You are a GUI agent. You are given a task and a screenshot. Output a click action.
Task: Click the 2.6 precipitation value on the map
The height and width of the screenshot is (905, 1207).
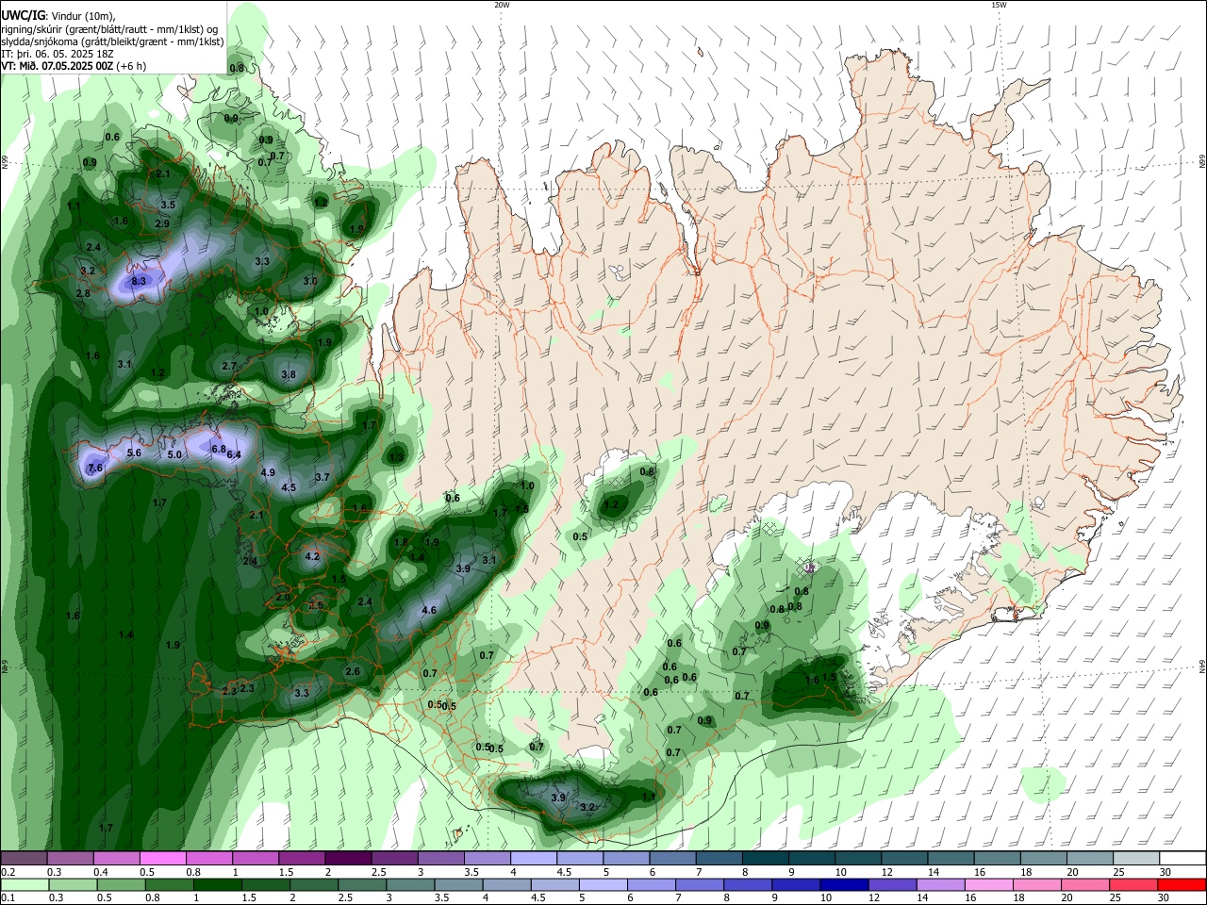[353, 672]
